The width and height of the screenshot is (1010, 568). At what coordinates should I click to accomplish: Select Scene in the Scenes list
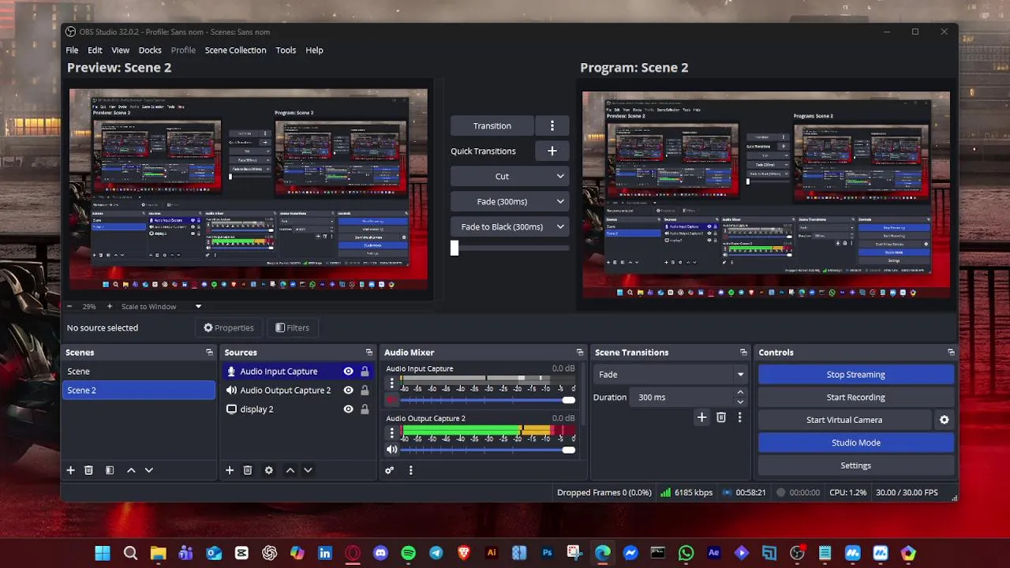click(x=138, y=372)
